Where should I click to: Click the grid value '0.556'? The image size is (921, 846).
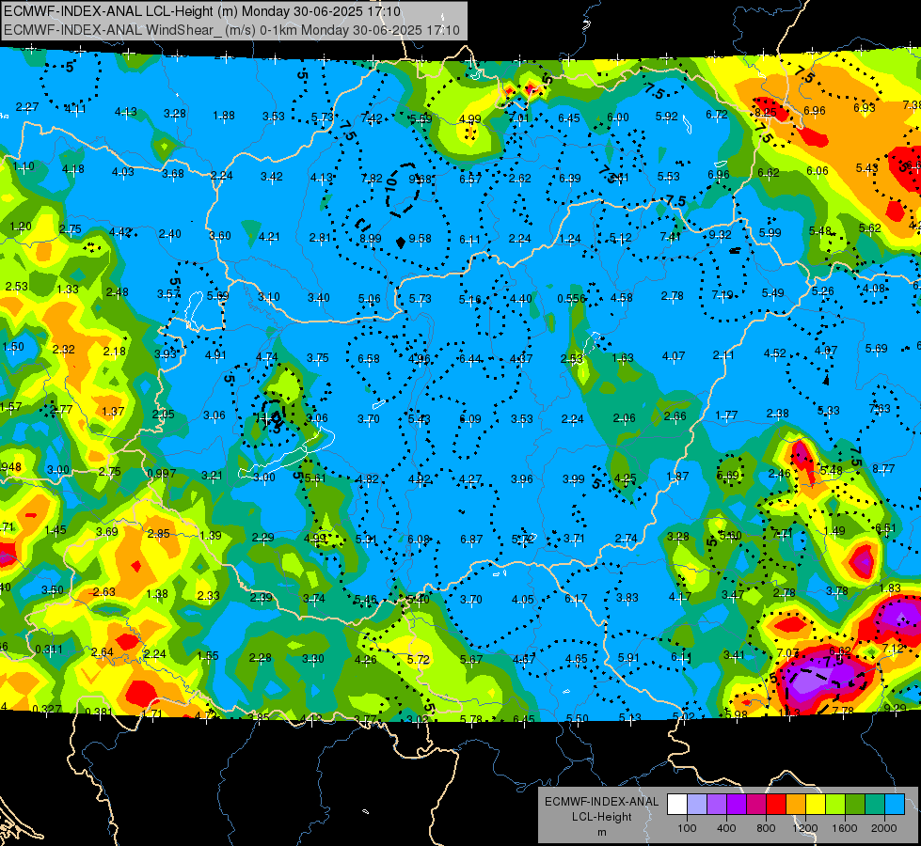click(x=572, y=299)
